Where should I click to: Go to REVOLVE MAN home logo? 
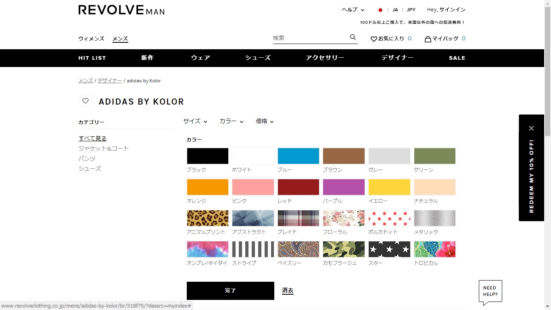(121, 10)
